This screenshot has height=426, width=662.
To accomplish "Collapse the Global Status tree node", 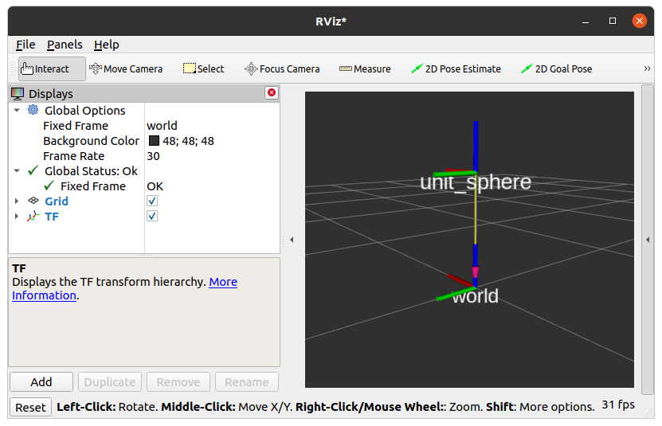I will coord(17,171).
